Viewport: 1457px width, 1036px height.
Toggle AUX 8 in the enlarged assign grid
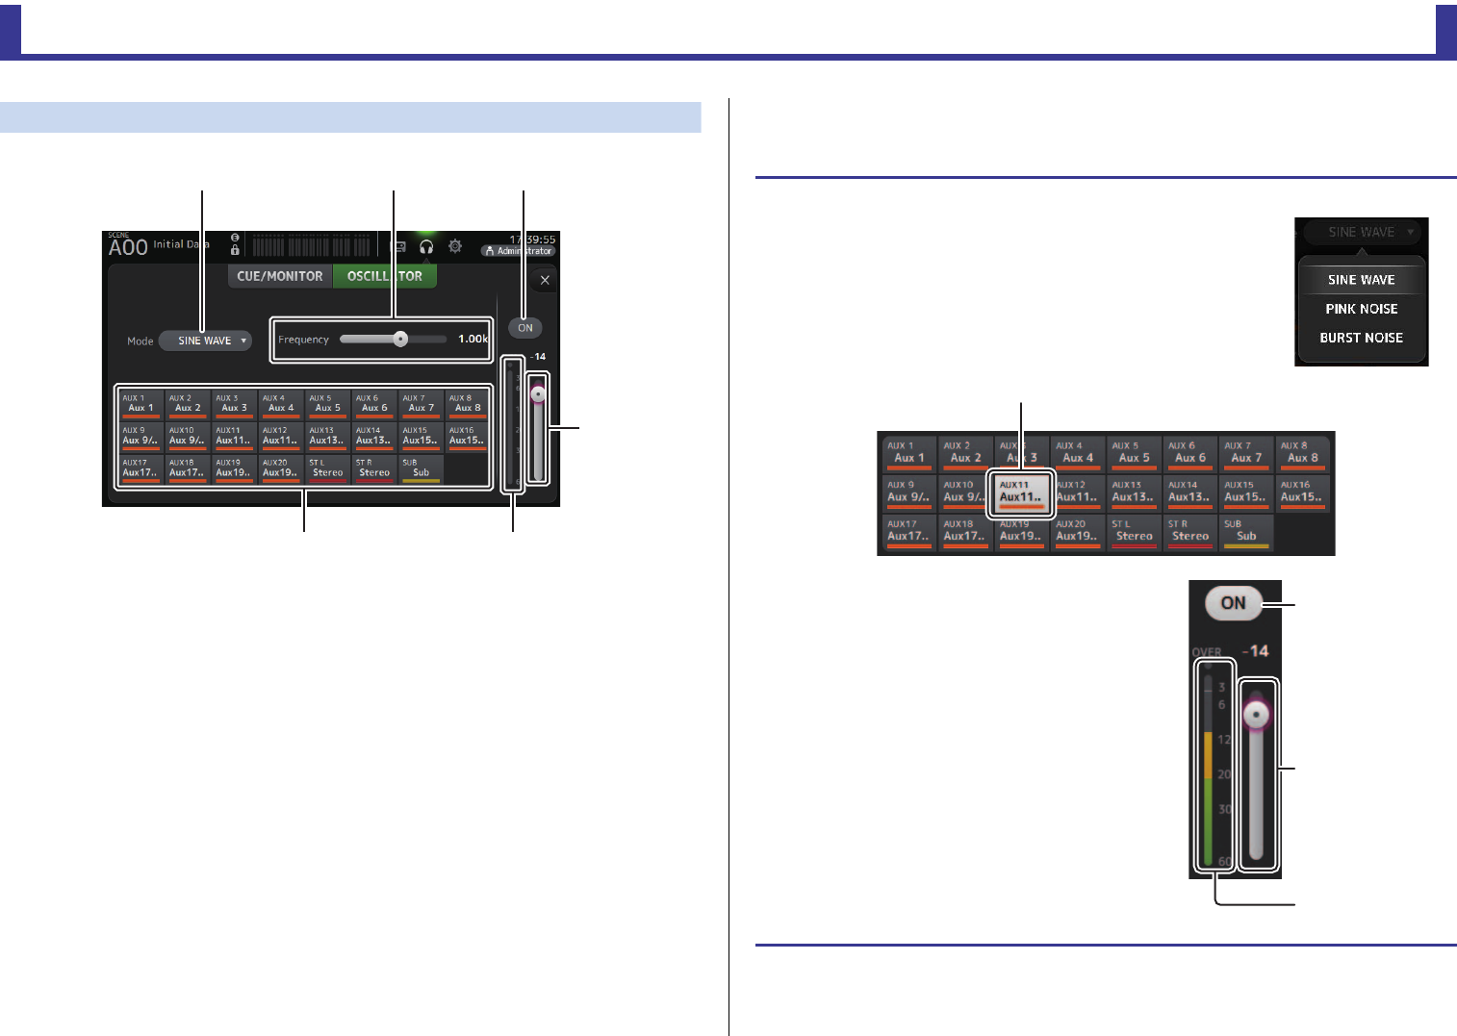pyautogui.click(x=1303, y=454)
